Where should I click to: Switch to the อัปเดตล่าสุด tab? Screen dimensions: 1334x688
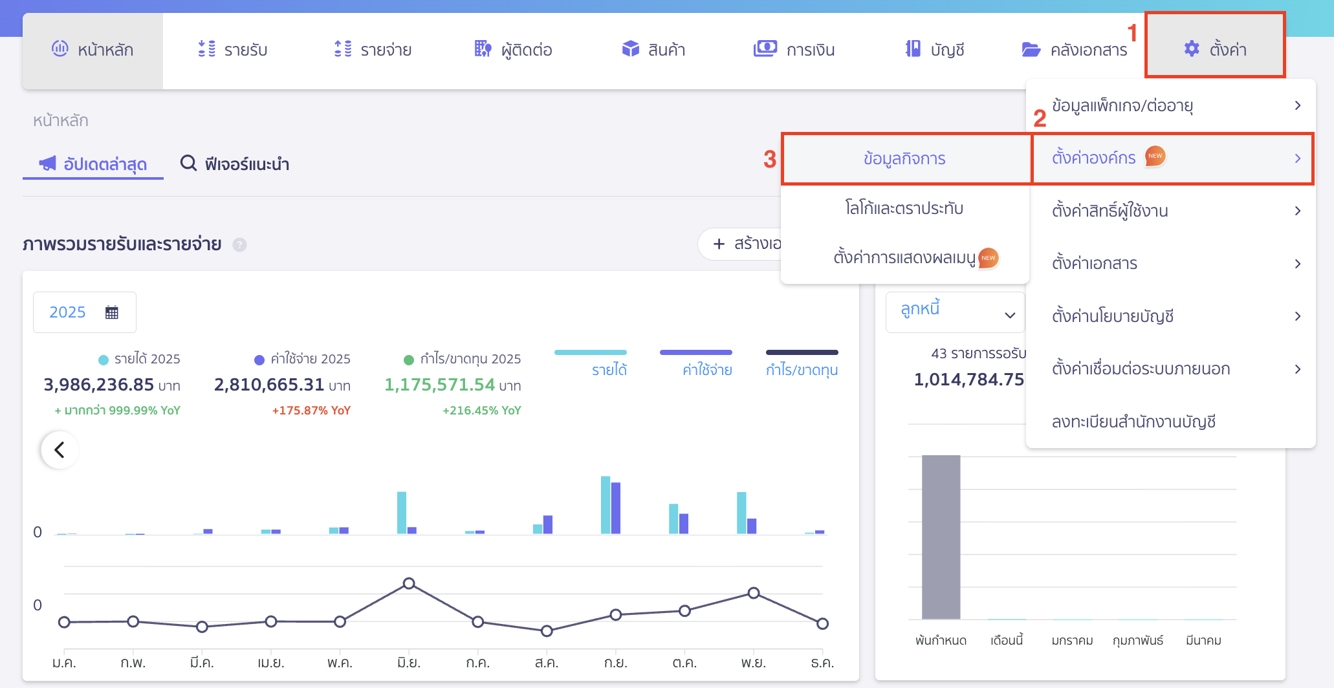point(93,164)
